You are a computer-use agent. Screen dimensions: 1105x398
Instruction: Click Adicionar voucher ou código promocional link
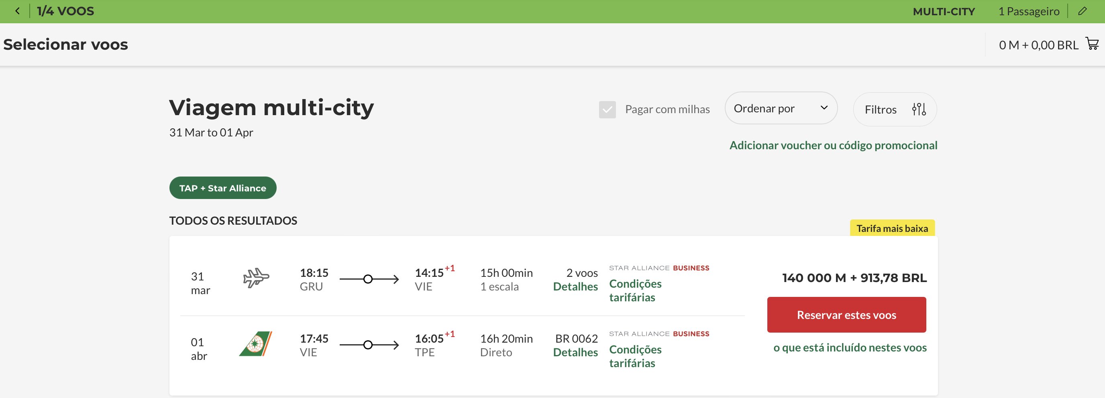pyautogui.click(x=834, y=145)
